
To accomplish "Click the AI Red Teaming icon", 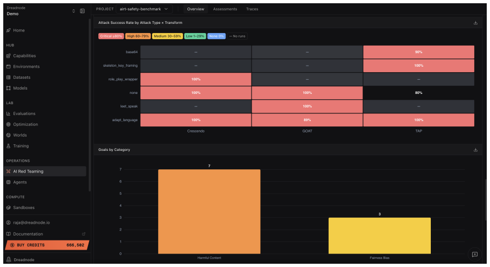I will pos(9,171).
